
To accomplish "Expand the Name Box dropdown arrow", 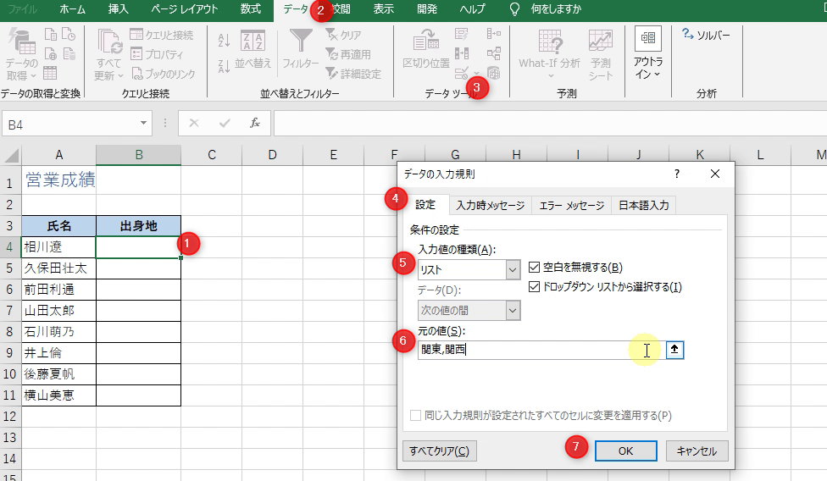I will pos(143,124).
